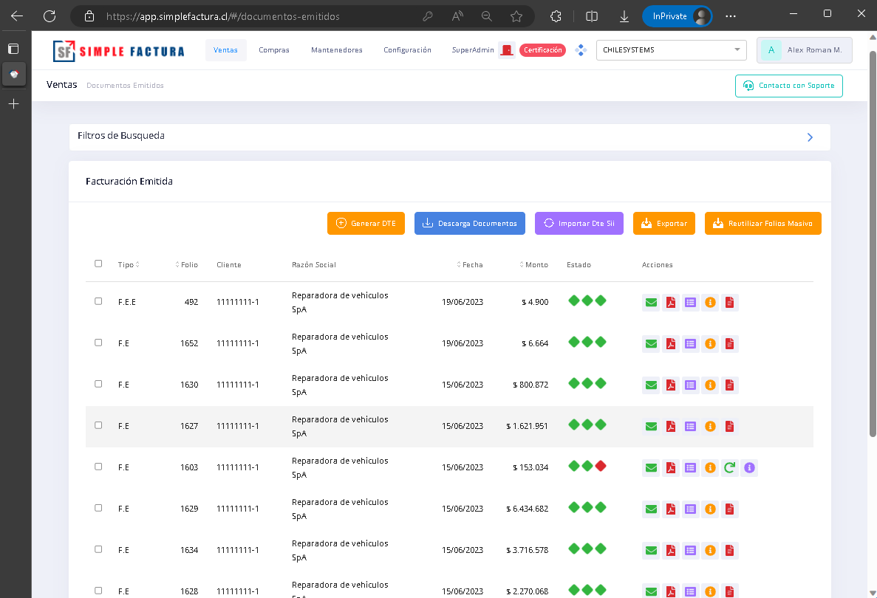The width and height of the screenshot is (877, 598).
Task: Send email for document folio 492
Action: [651, 302]
